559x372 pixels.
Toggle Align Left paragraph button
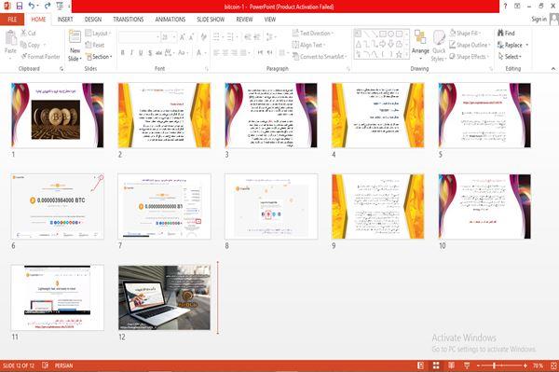[216, 53]
